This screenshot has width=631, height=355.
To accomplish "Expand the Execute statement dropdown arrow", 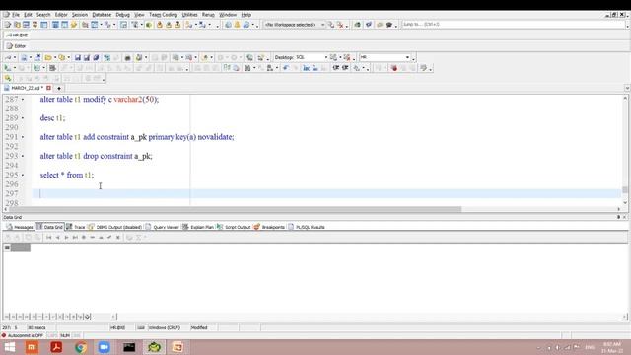I will coord(15,68).
